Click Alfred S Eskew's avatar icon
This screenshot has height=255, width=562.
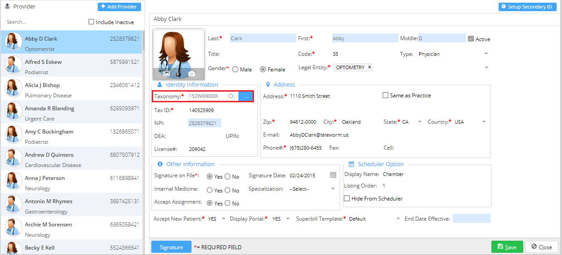(13, 65)
